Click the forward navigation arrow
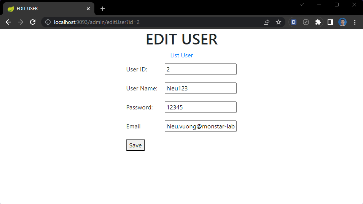This screenshot has width=363, height=204. [21, 22]
